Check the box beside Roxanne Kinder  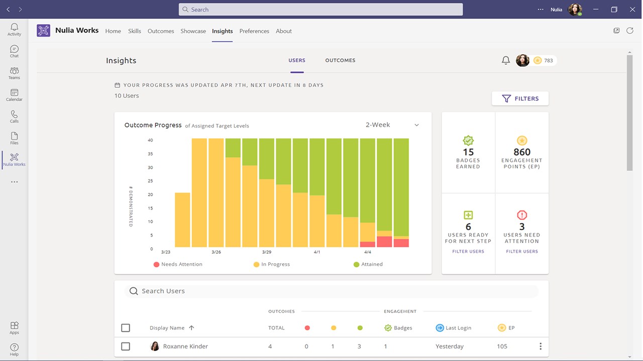tap(126, 346)
